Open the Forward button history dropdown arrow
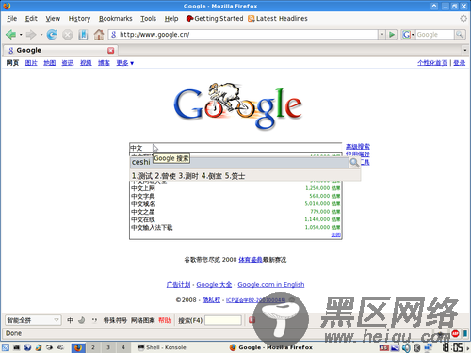 (41, 35)
